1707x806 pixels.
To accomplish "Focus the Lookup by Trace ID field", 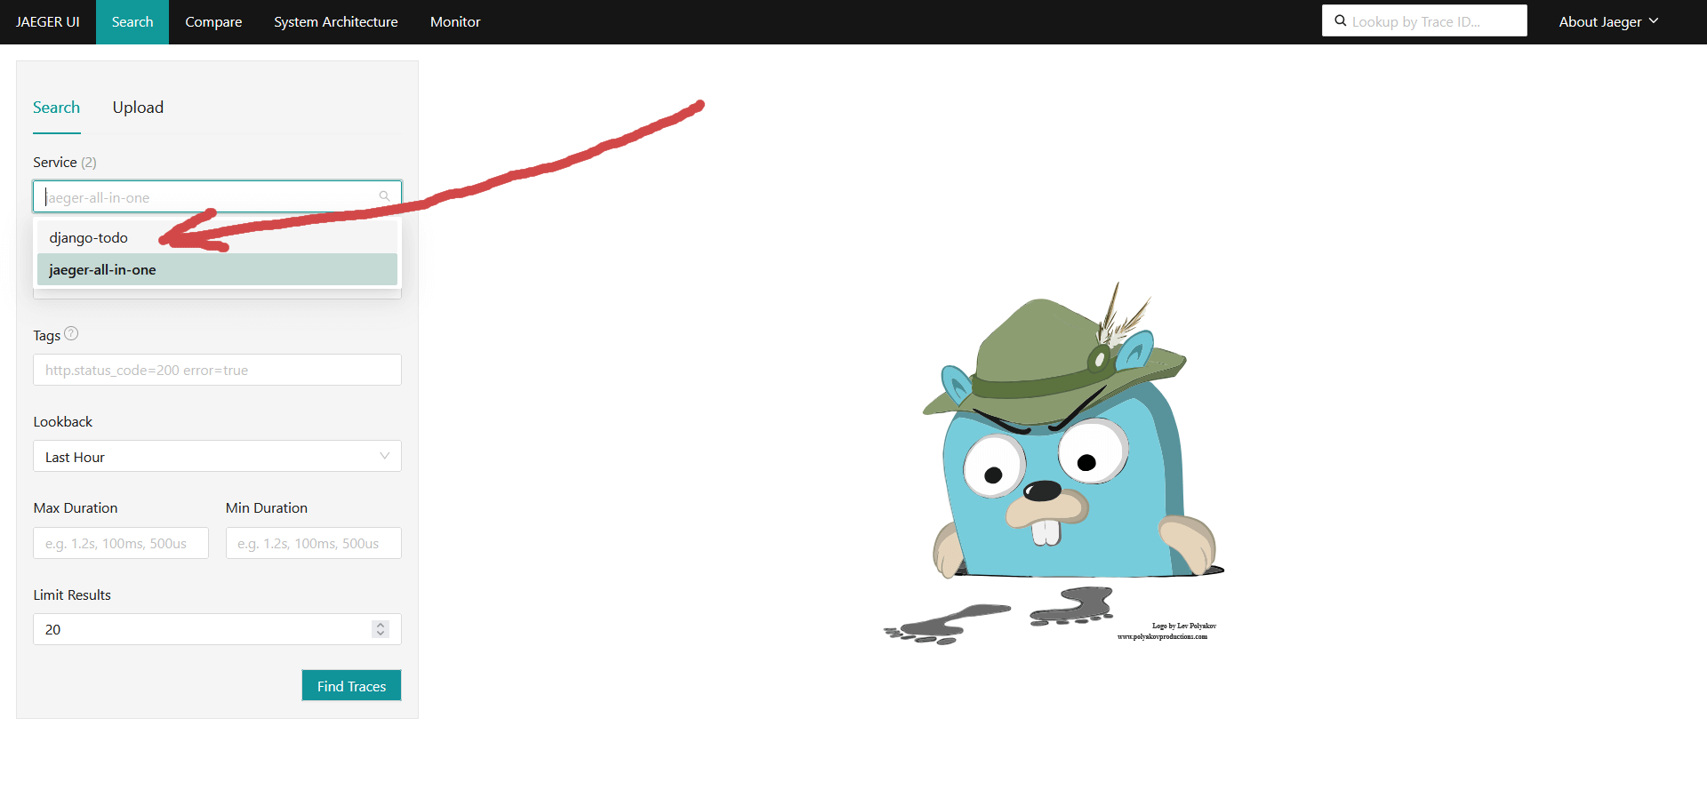I will tap(1424, 21).
